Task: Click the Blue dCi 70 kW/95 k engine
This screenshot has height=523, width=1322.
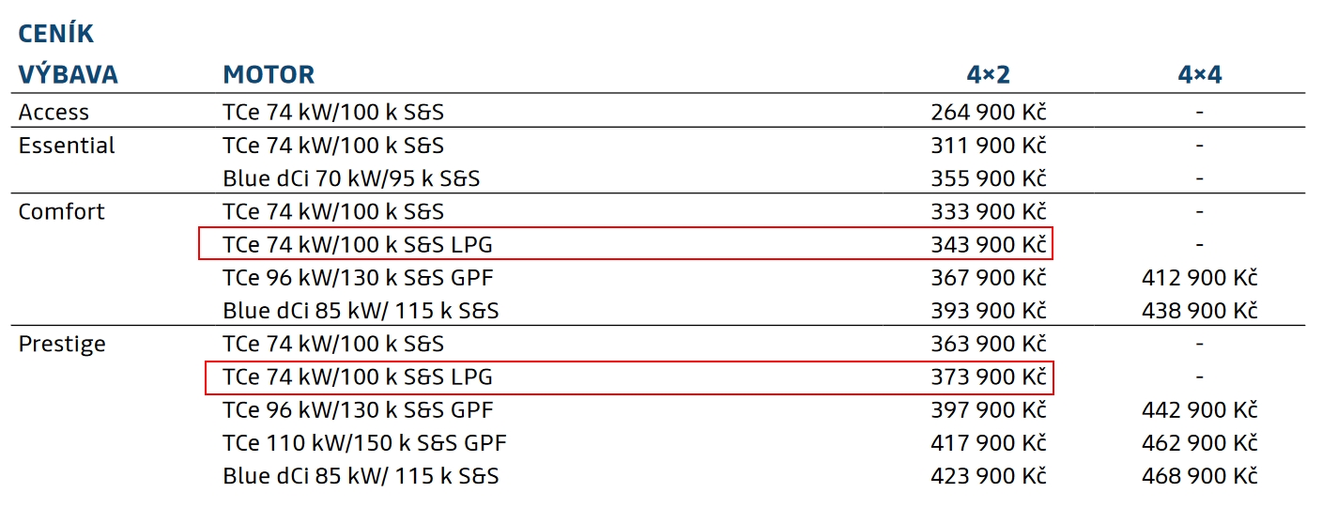Action: pos(351,178)
